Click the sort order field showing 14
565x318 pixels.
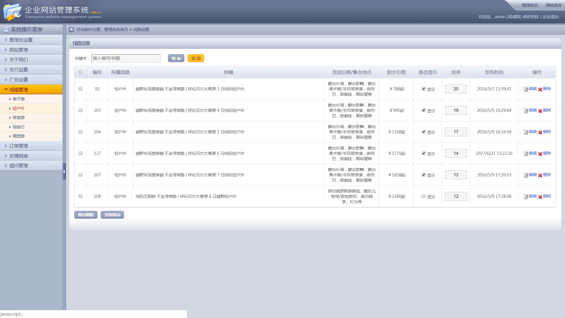(456, 153)
